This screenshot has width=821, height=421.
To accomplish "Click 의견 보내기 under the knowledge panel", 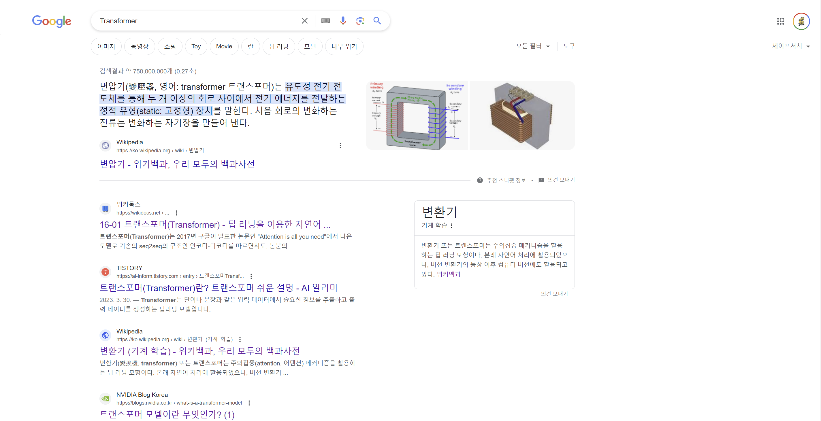I will (x=554, y=294).
